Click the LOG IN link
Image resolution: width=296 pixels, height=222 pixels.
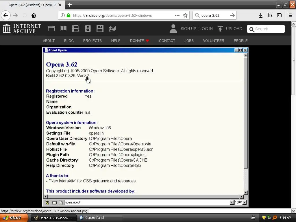tap(206, 29)
